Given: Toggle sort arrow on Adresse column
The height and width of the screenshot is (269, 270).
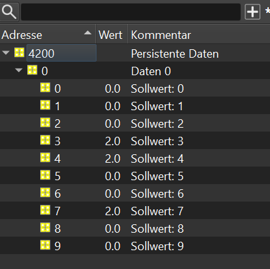Looking at the screenshot, I should click(87, 33).
